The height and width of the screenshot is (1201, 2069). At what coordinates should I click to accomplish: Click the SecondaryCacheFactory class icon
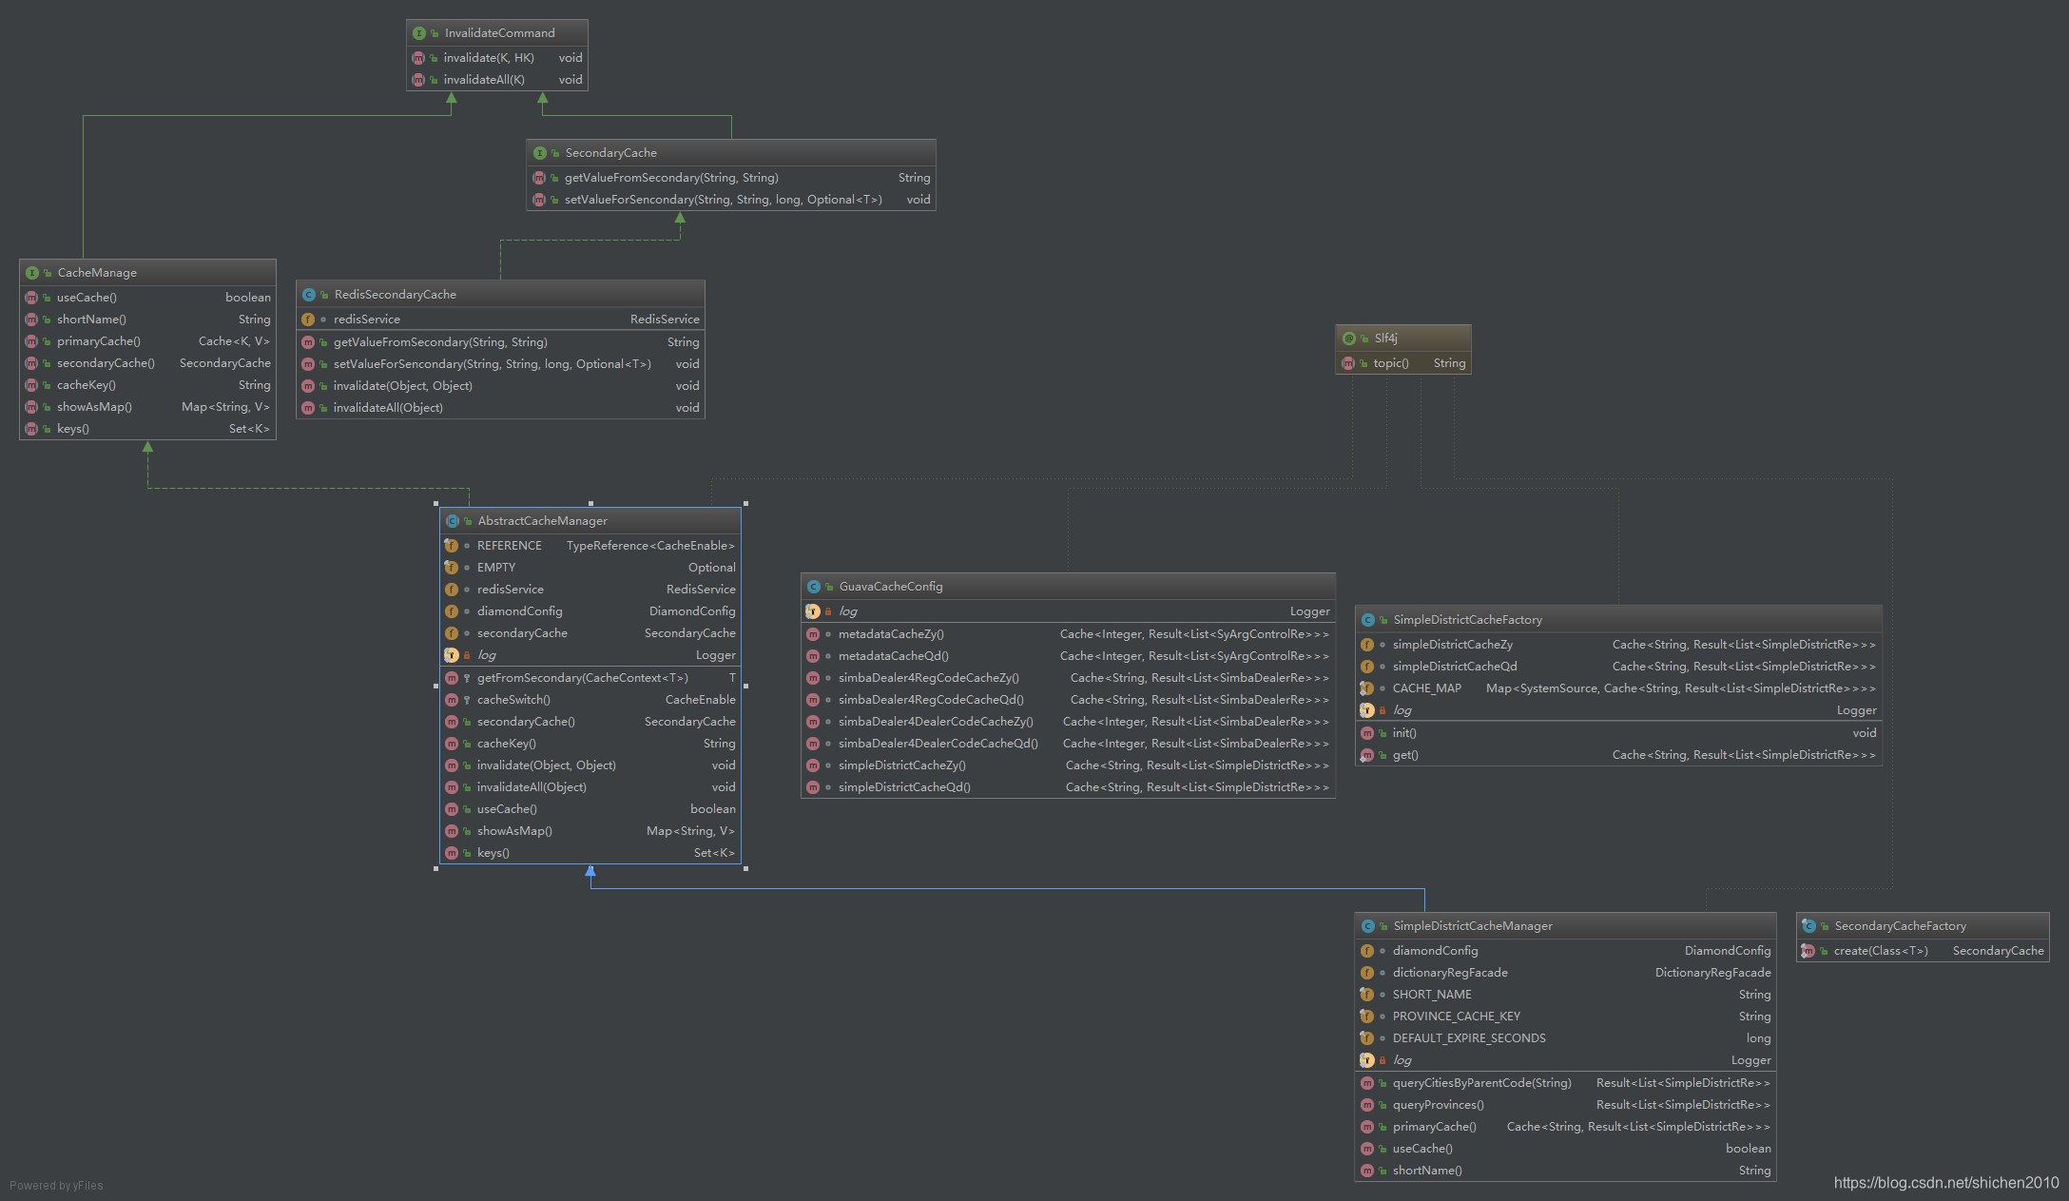[x=1808, y=926]
